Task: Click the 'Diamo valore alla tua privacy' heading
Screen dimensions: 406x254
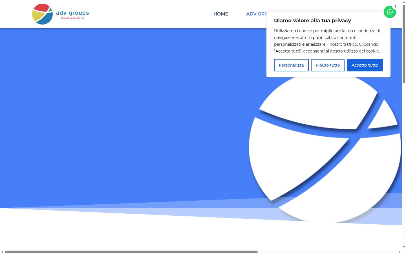Action: click(x=312, y=21)
